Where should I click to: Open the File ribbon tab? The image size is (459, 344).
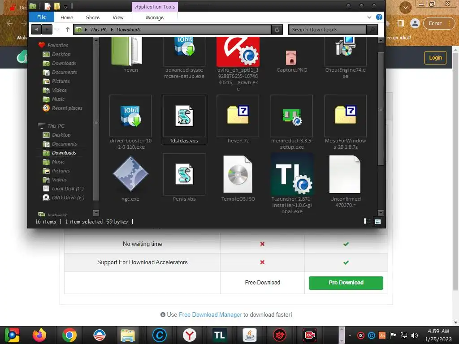click(x=41, y=17)
